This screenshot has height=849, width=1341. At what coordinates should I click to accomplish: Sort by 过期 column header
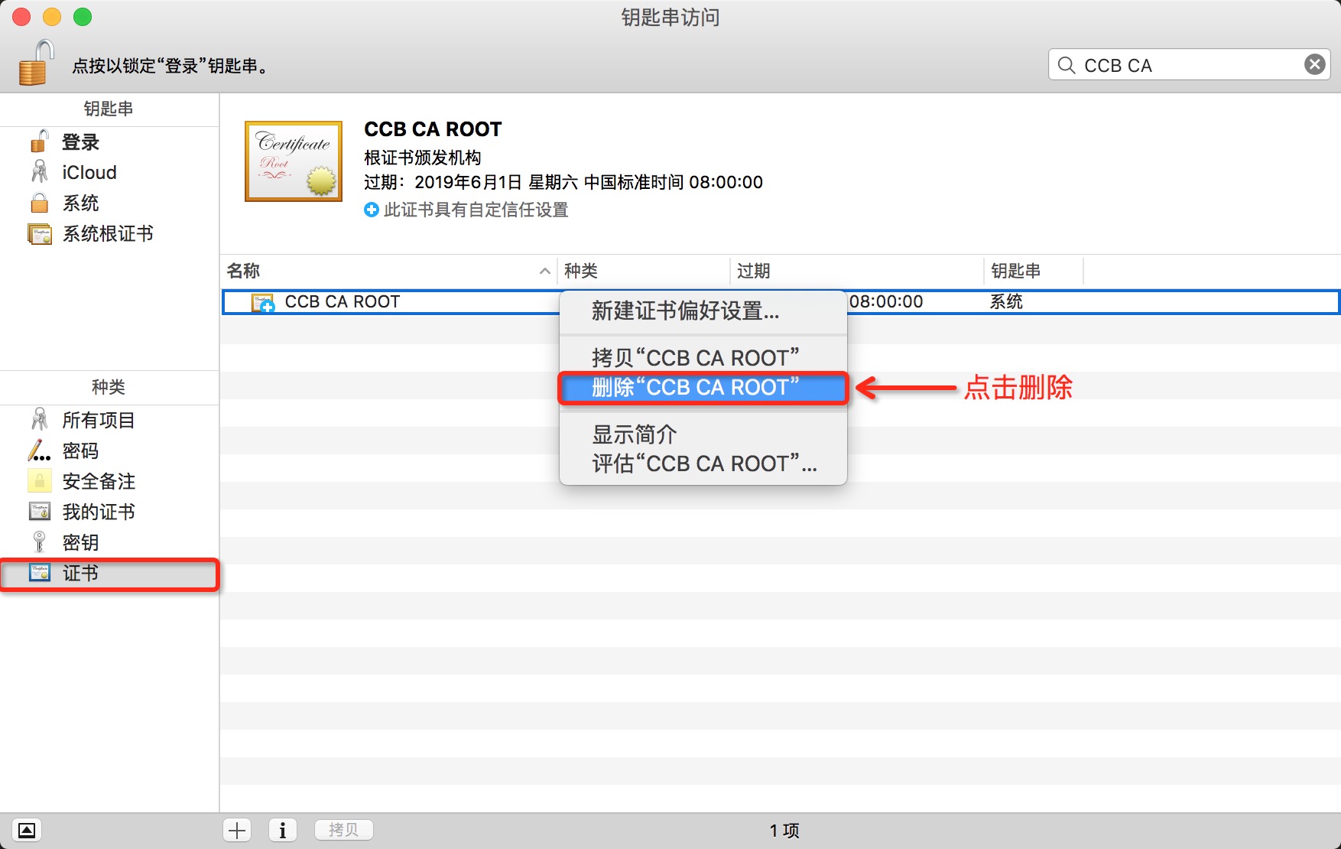tap(856, 271)
